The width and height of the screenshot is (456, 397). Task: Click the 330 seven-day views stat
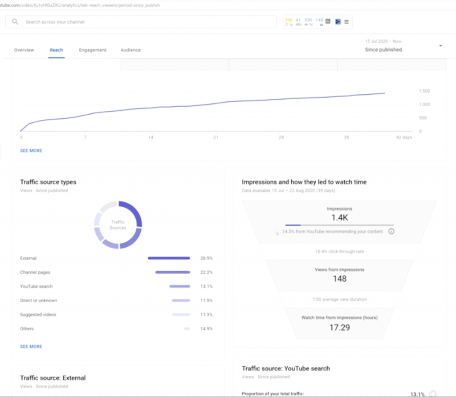click(308, 22)
